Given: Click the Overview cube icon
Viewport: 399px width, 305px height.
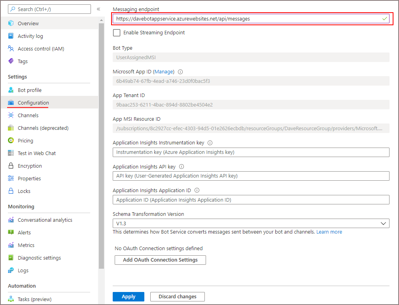Looking at the screenshot, I should (11, 23).
